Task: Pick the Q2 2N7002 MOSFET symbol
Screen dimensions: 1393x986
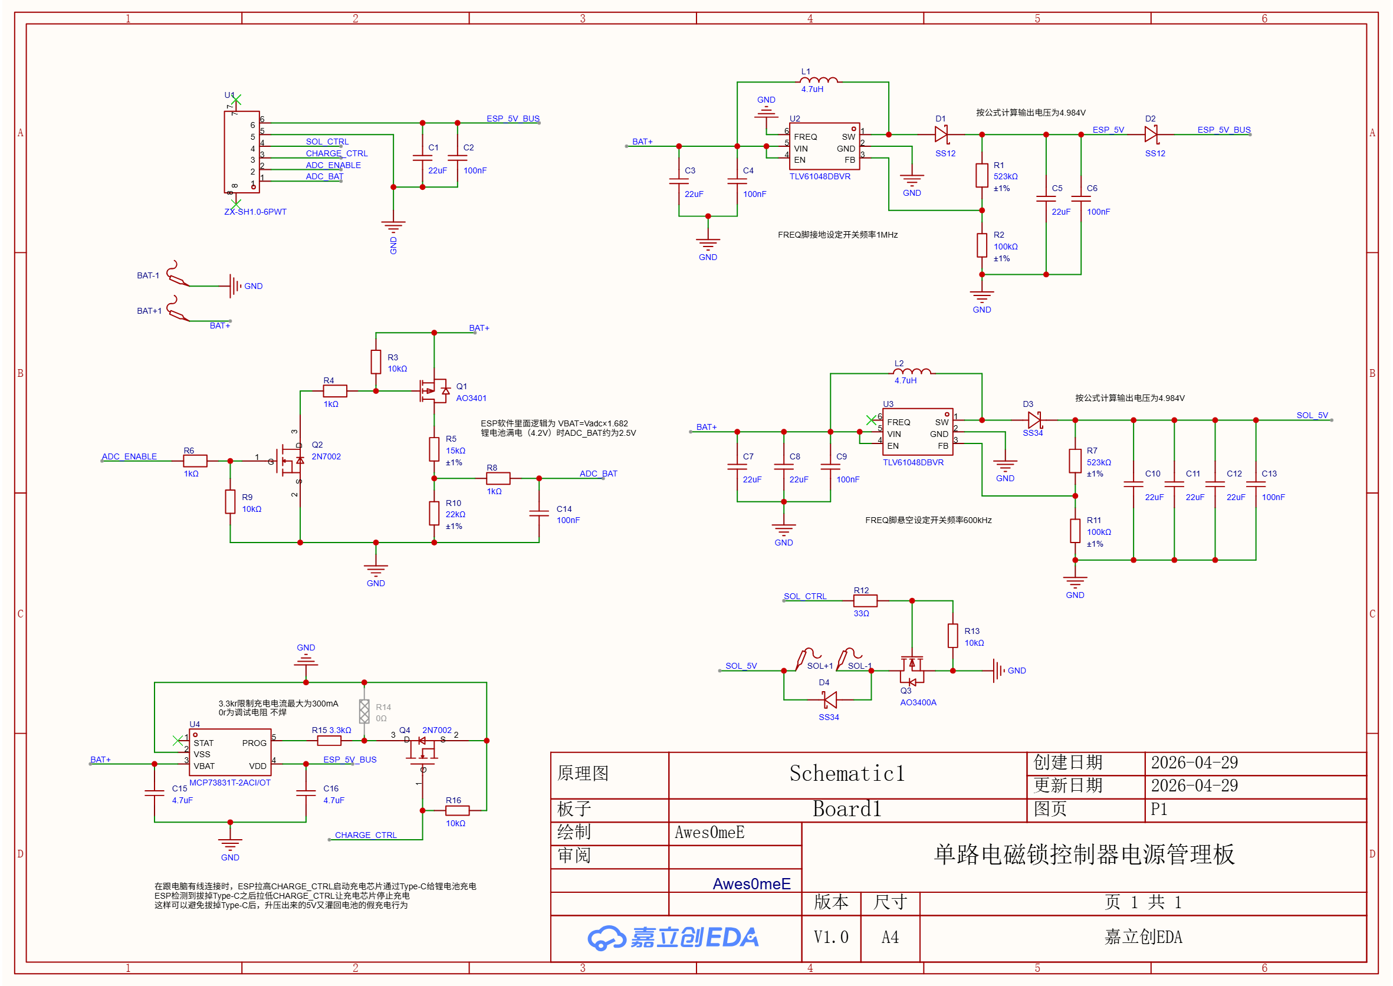Action: point(289,461)
